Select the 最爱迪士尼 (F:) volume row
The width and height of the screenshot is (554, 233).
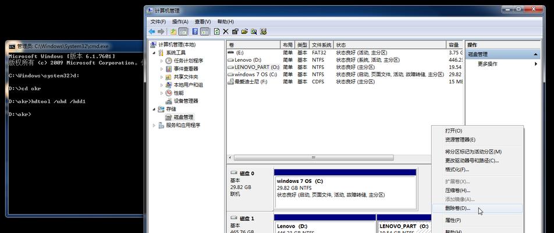[x=345, y=82]
